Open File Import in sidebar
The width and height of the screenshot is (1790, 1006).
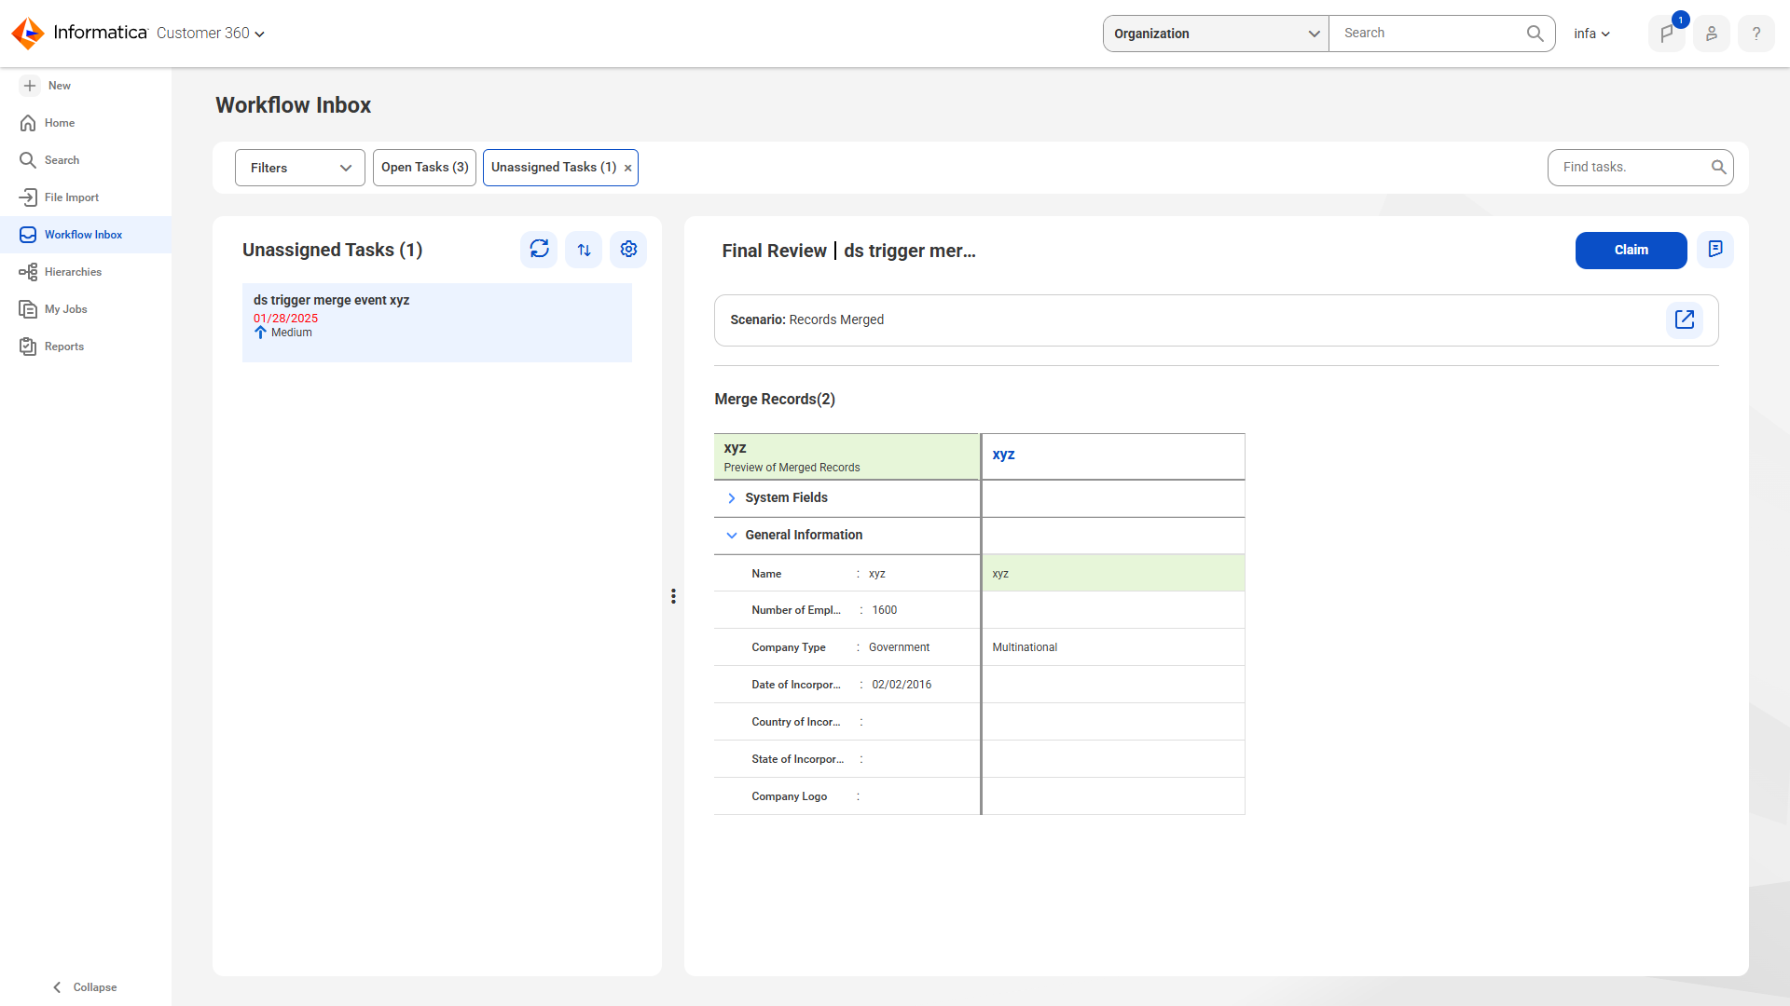[x=86, y=197]
